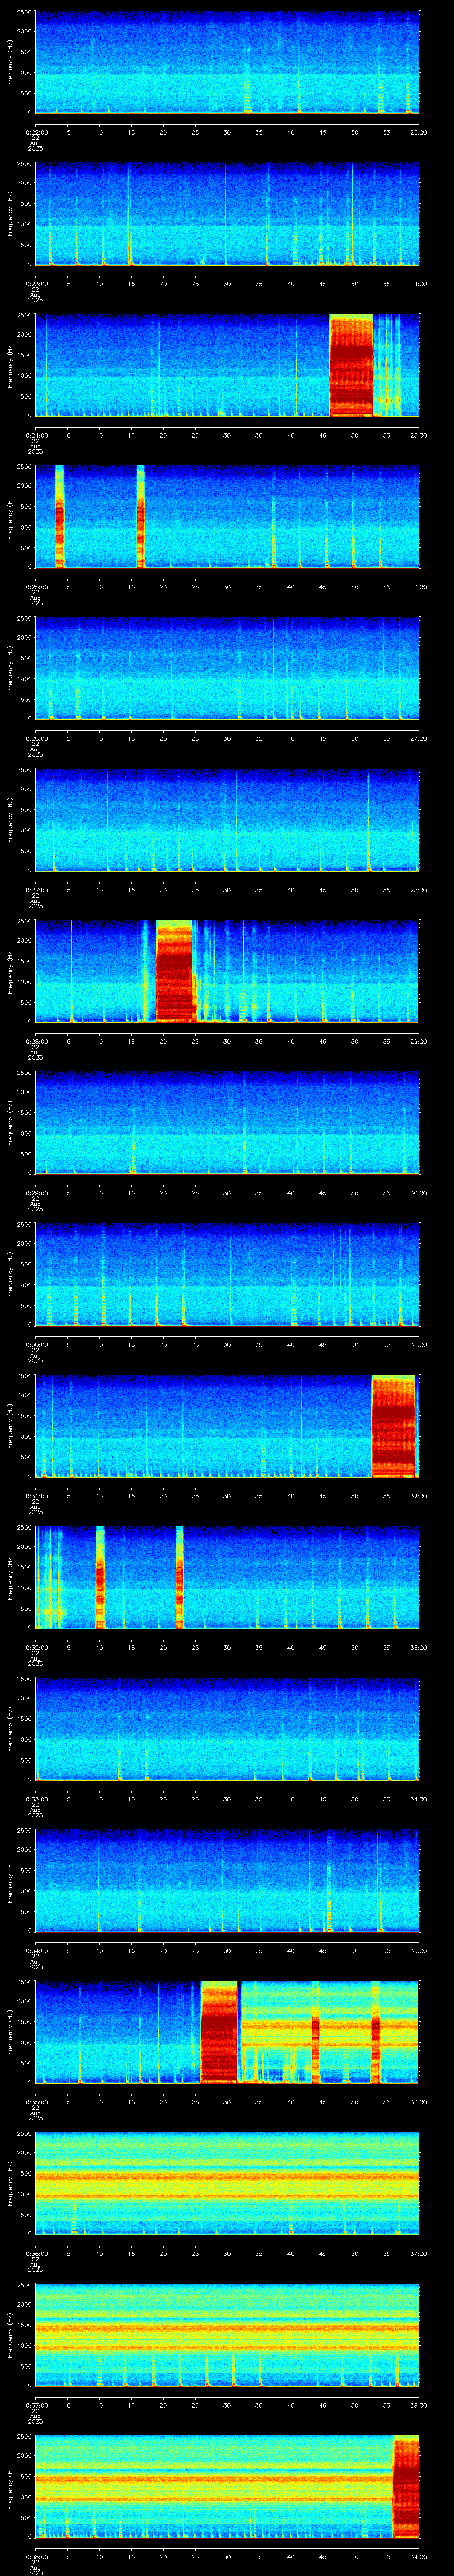Select the spectrogram panel starting at 0:36:00
This screenshot has height=2576, width=454.
point(227,2183)
